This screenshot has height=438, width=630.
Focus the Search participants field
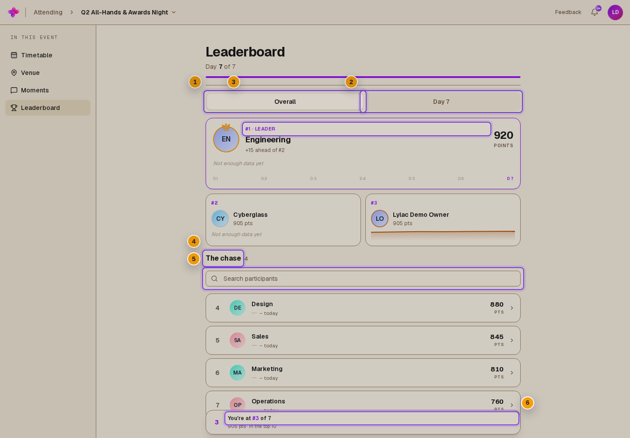point(363,279)
